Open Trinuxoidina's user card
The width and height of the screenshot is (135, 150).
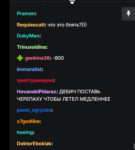pyautogui.click(x=32, y=47)
